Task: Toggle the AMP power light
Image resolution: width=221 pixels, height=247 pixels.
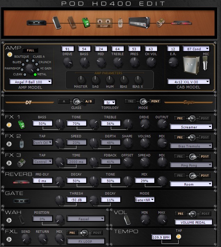Action: pos(10,54)
